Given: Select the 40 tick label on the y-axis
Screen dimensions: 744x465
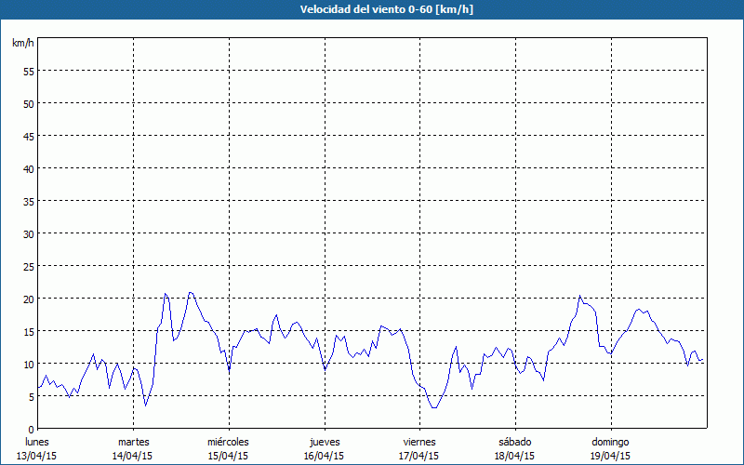Looking at the screenshot, I should pos(28,168).
